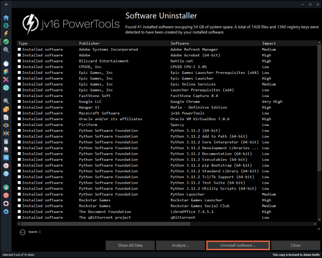The height and width of the screenshot is (258, 322).
Task: Click the vertical scrollbar thumb of the list
Action: click(319, 108)
